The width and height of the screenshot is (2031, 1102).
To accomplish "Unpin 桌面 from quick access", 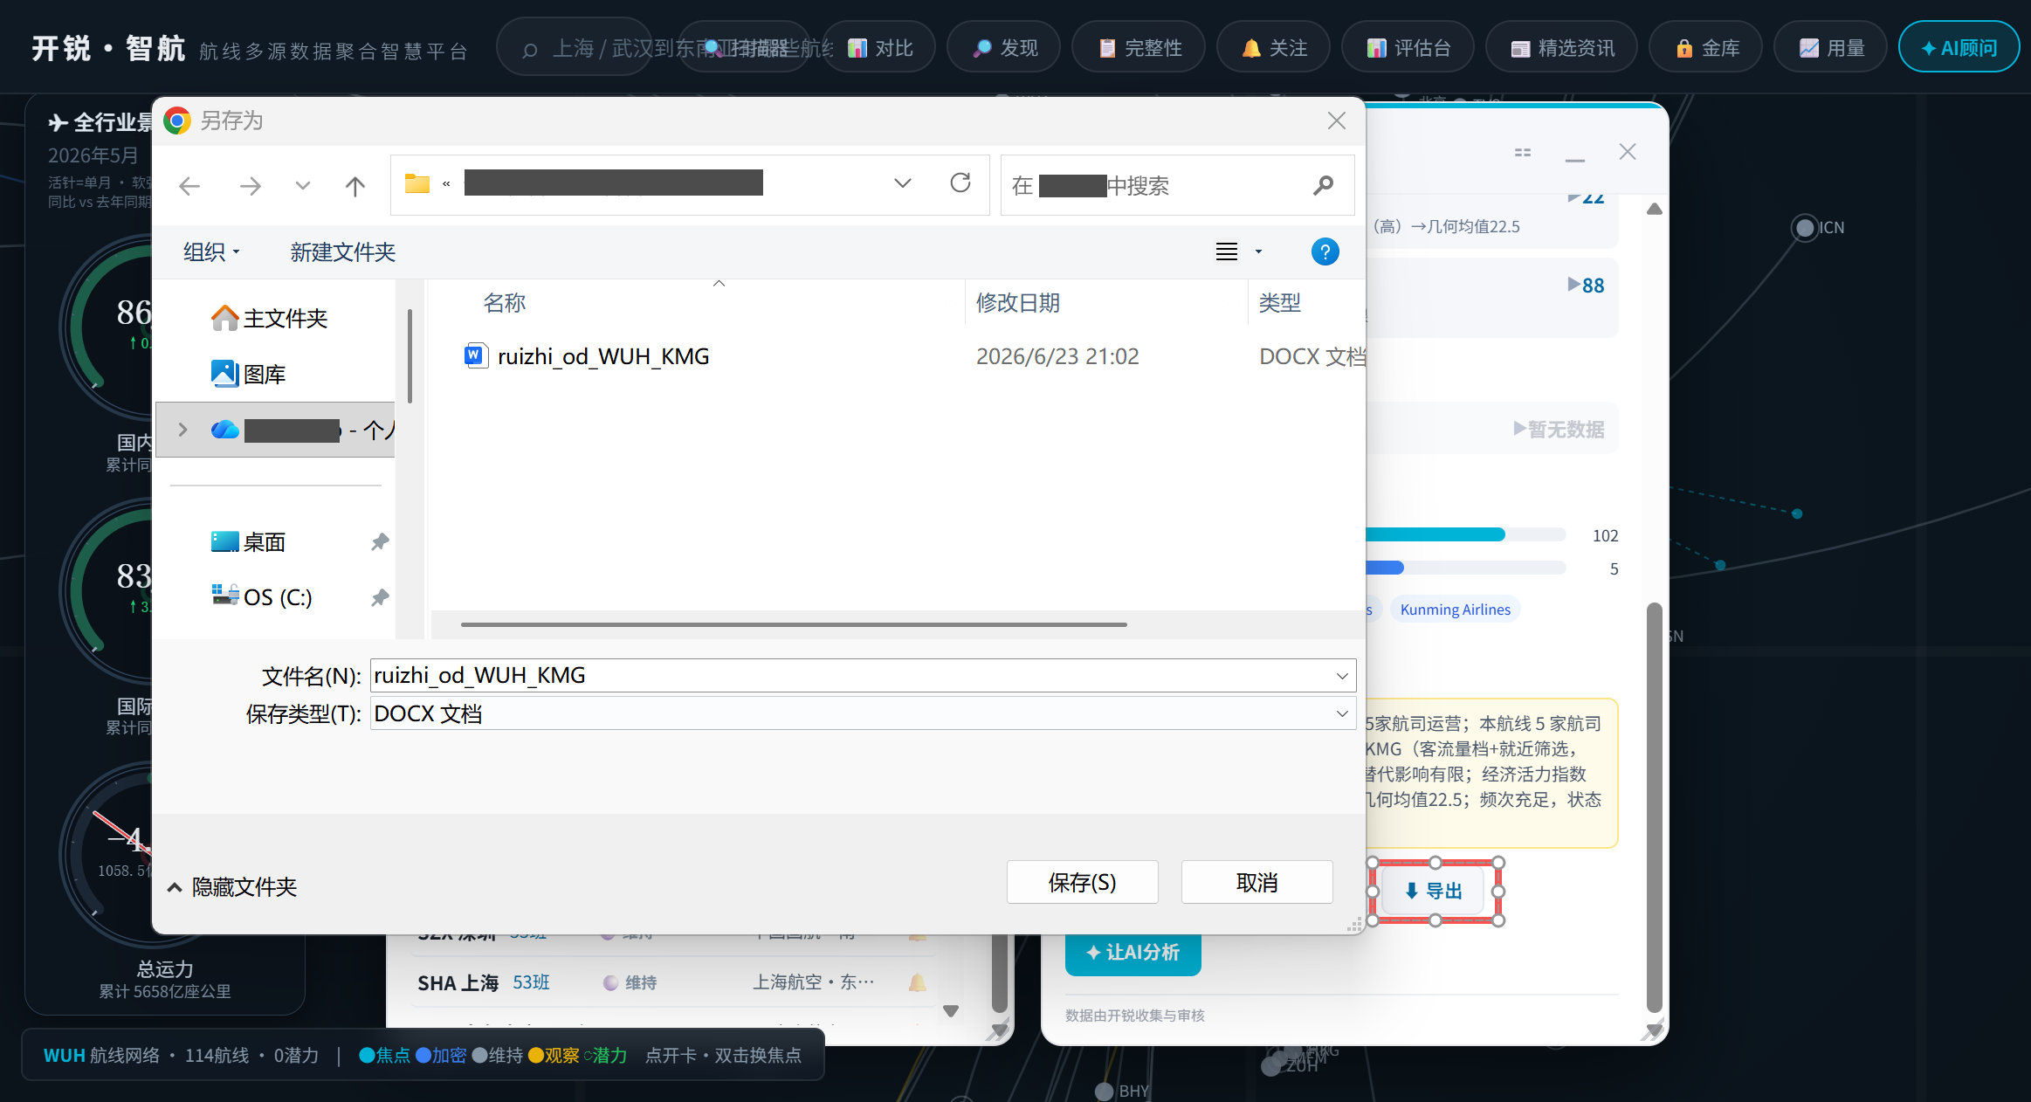I will [380, 542].
